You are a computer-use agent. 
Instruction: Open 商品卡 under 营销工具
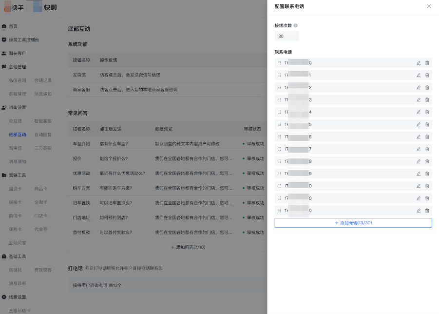pyautogui.click(x=40, y=189)
